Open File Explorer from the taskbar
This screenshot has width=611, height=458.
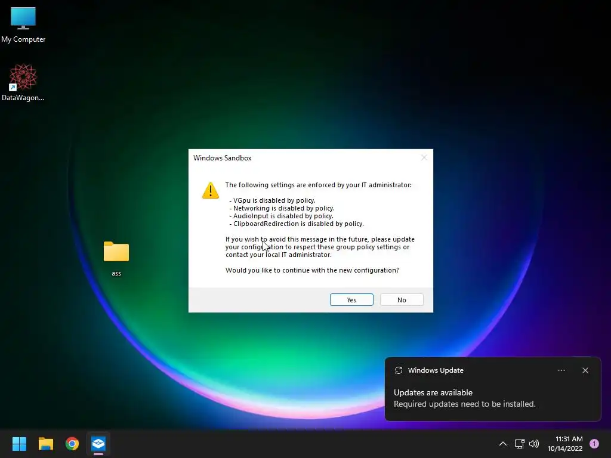(46, 444)
